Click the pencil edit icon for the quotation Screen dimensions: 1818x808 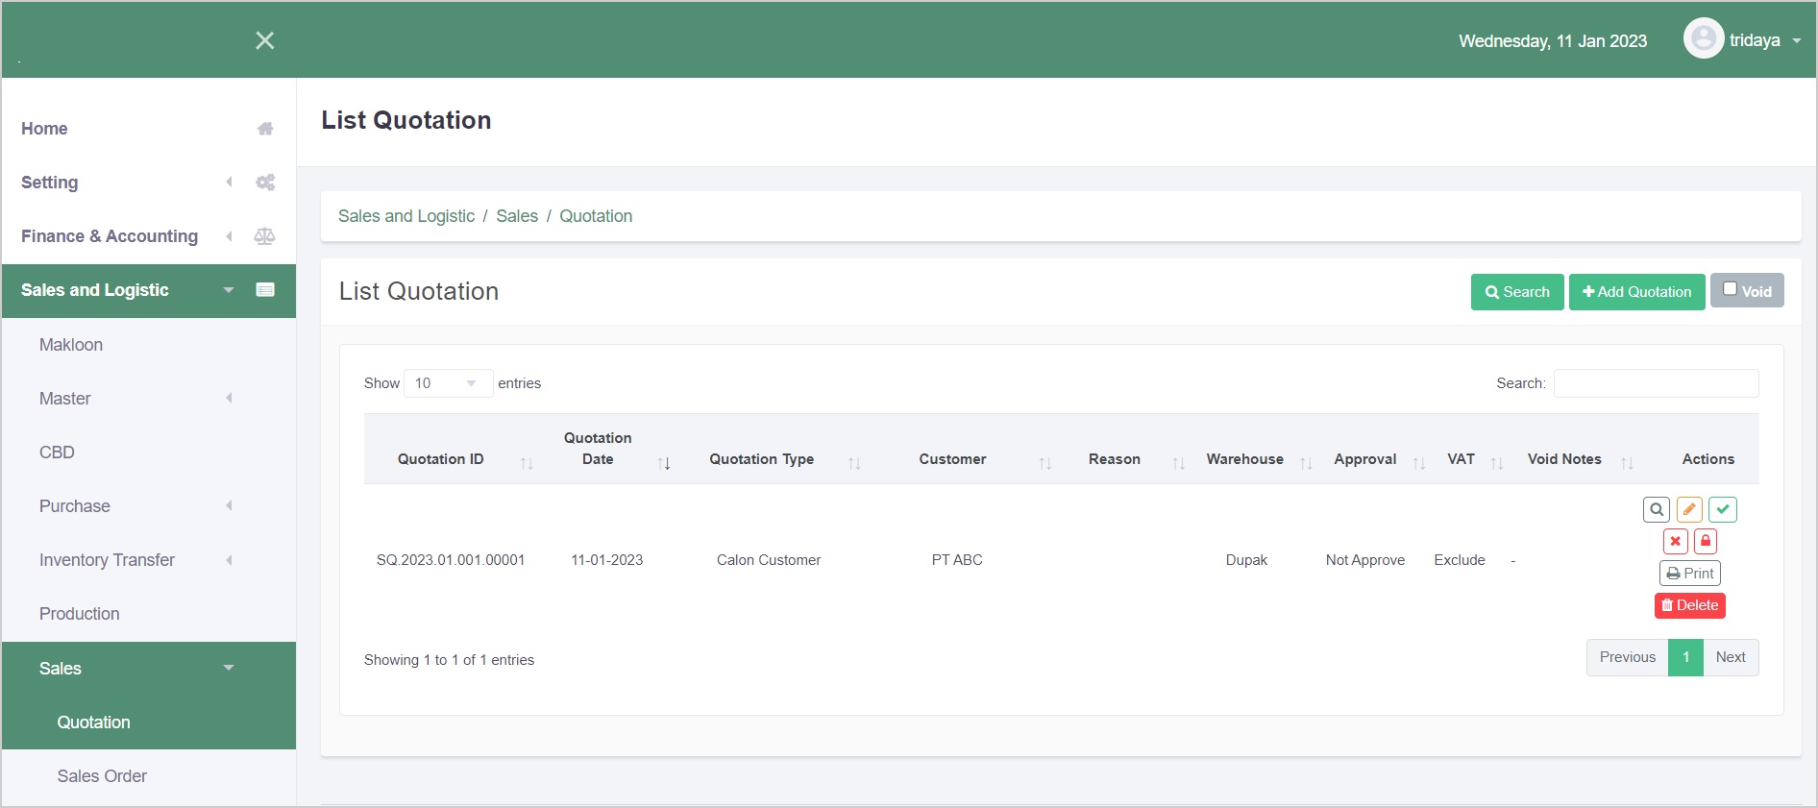(x=1689, y=509)
